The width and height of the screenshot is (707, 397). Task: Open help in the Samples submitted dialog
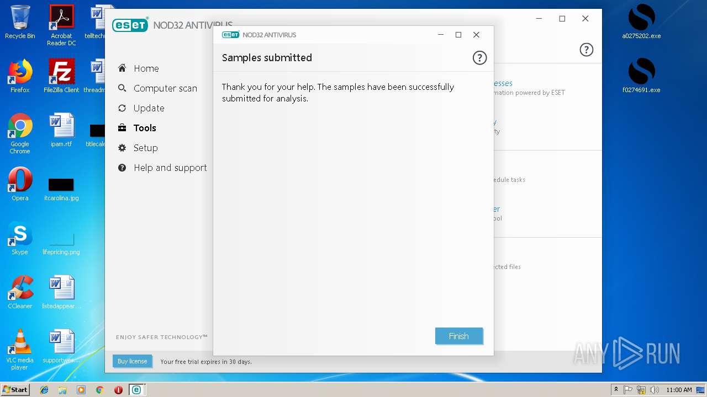click(x=479, y=57)
